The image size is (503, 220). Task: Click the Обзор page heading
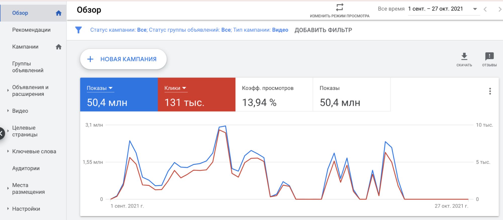pyautogui.click(x=89, y=10)
